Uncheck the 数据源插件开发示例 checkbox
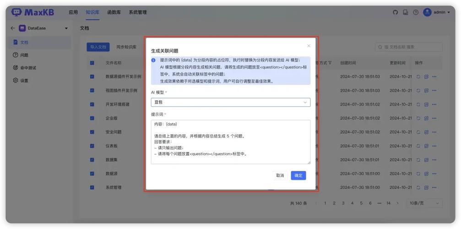The height and width of the screenshot is (229, 461). point(92,77)
